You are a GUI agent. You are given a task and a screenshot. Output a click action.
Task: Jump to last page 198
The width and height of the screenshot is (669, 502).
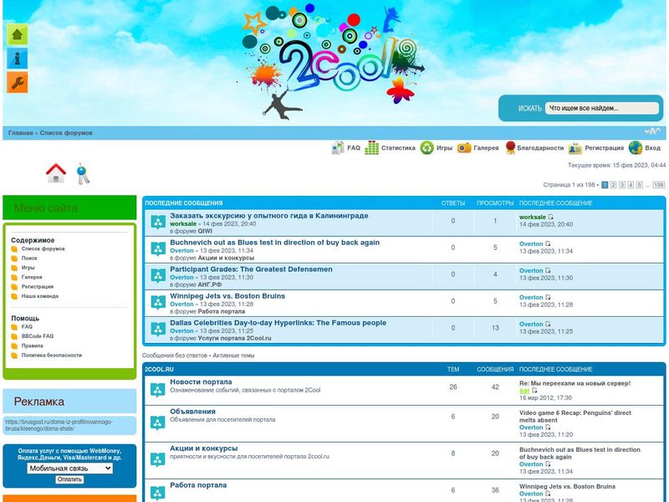coord(659,185)
